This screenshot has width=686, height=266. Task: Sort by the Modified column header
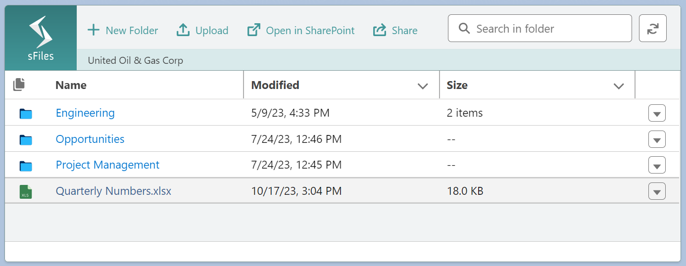click(275, 85)
